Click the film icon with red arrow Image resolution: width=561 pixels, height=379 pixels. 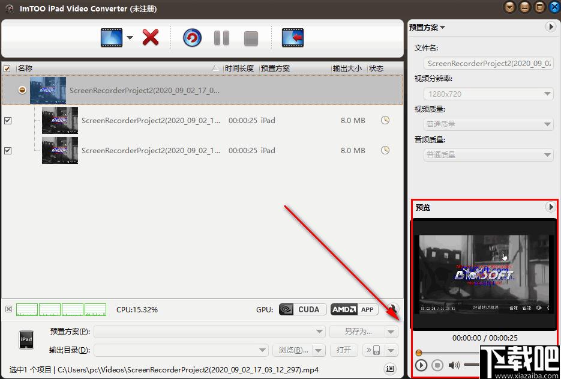click(293, 38)
